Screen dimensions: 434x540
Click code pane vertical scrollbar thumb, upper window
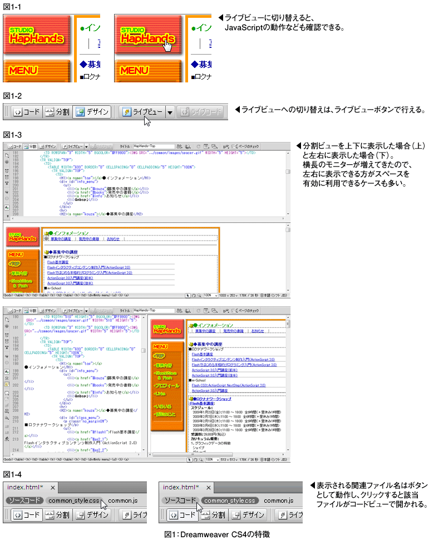[288, 171]
